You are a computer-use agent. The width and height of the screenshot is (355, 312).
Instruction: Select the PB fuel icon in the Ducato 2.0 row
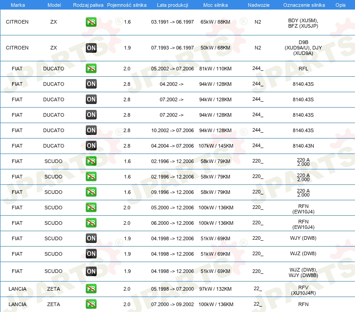pyautogui.click(x=91, y=69)
